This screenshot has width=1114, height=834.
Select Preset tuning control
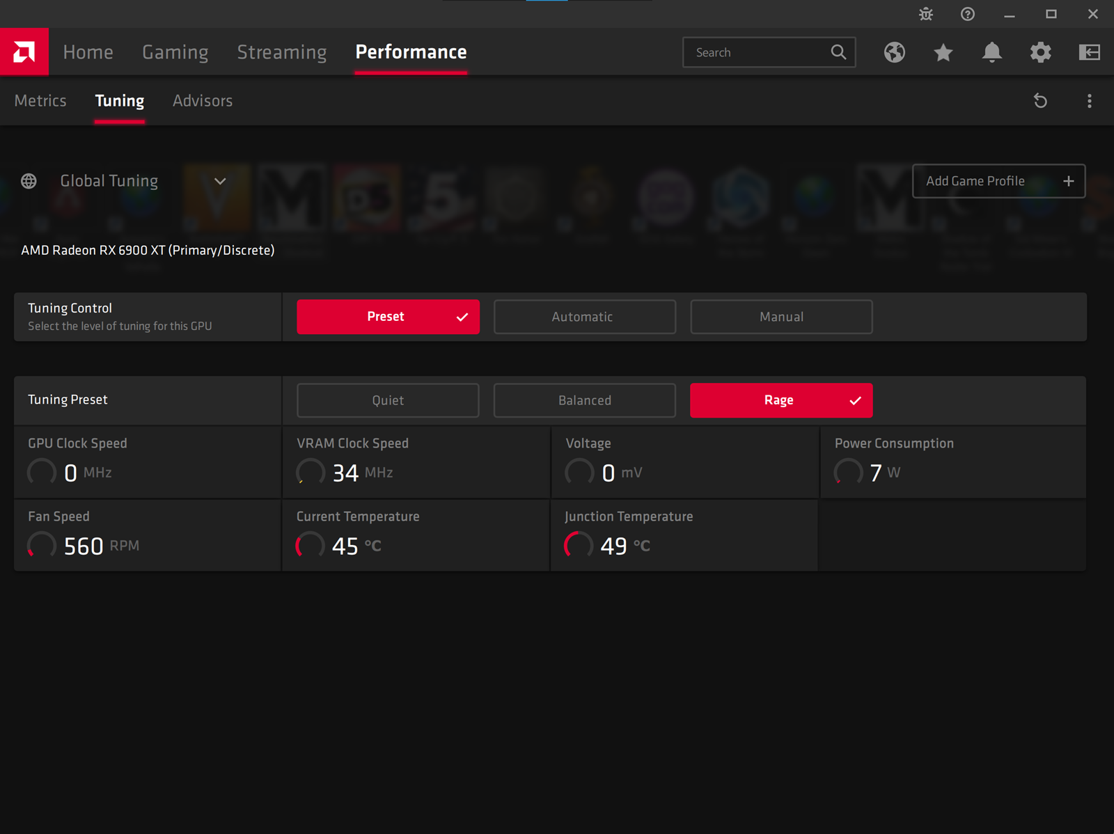pos(388,317)
